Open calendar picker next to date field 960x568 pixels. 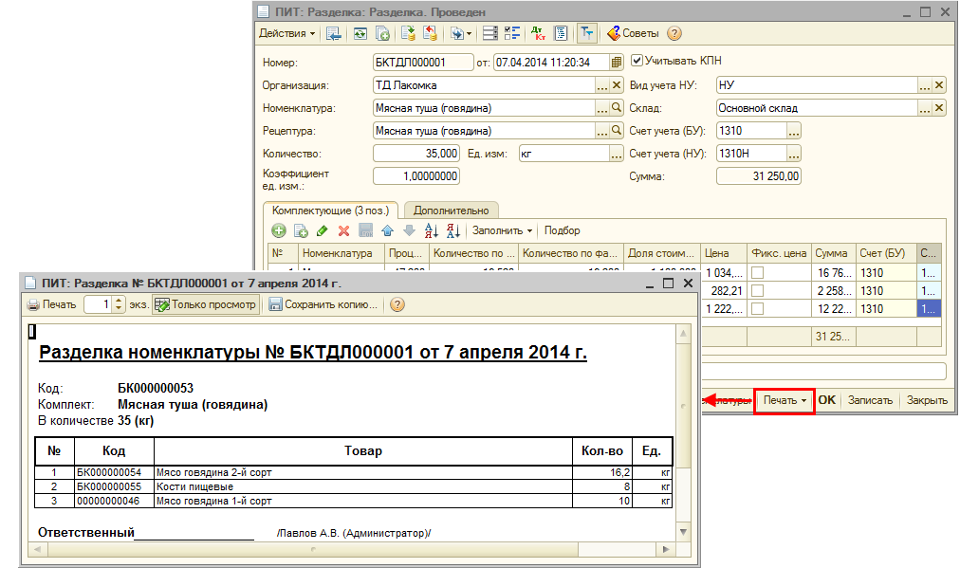(617, 63)
